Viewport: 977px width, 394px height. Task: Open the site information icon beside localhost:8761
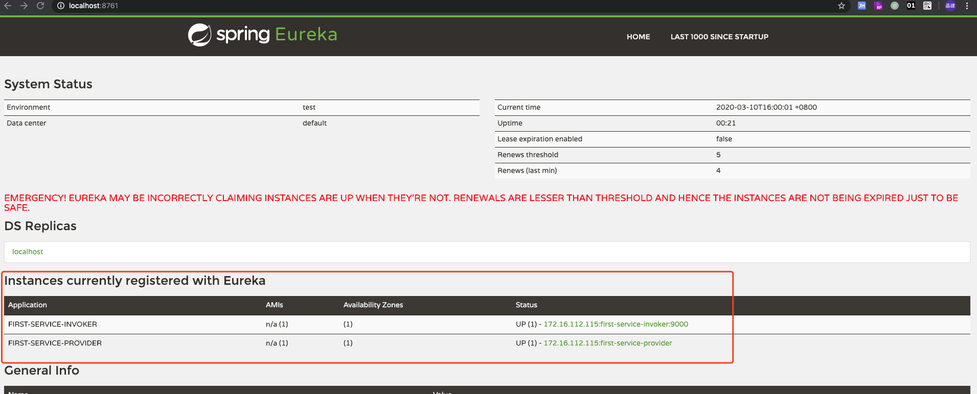pyautogui.click(x=61, y=6)
